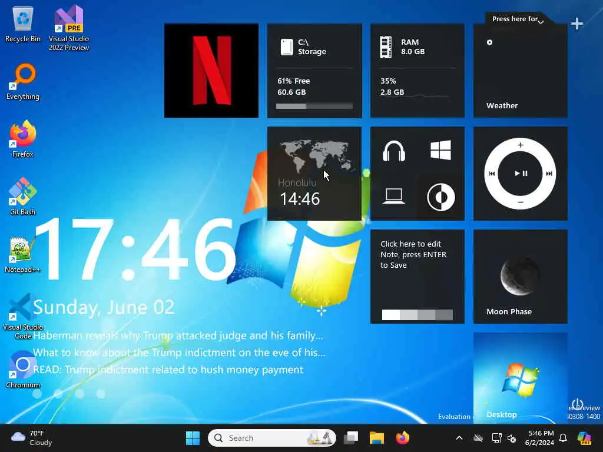This screenshot has width=603, height=452.
Task: Open the Netflix tile
Action: [211, 71]
